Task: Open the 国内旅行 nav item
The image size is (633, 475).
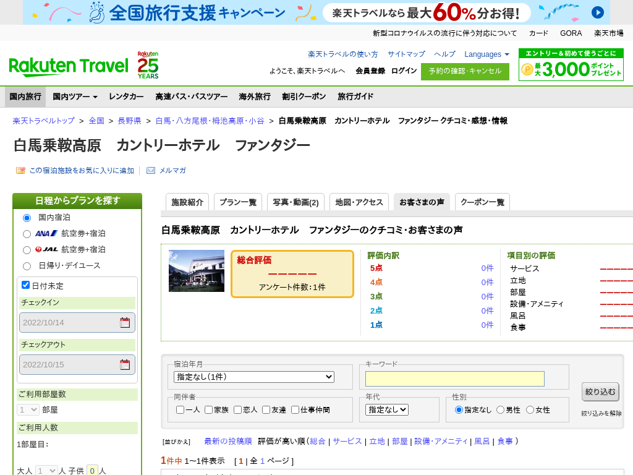Action: (25, 96)
